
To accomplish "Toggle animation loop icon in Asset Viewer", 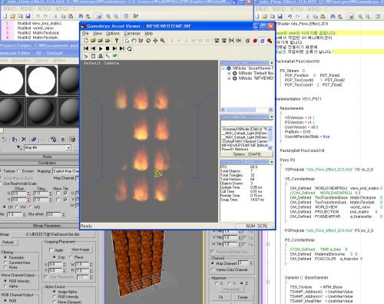I will (x=130, y=48).
